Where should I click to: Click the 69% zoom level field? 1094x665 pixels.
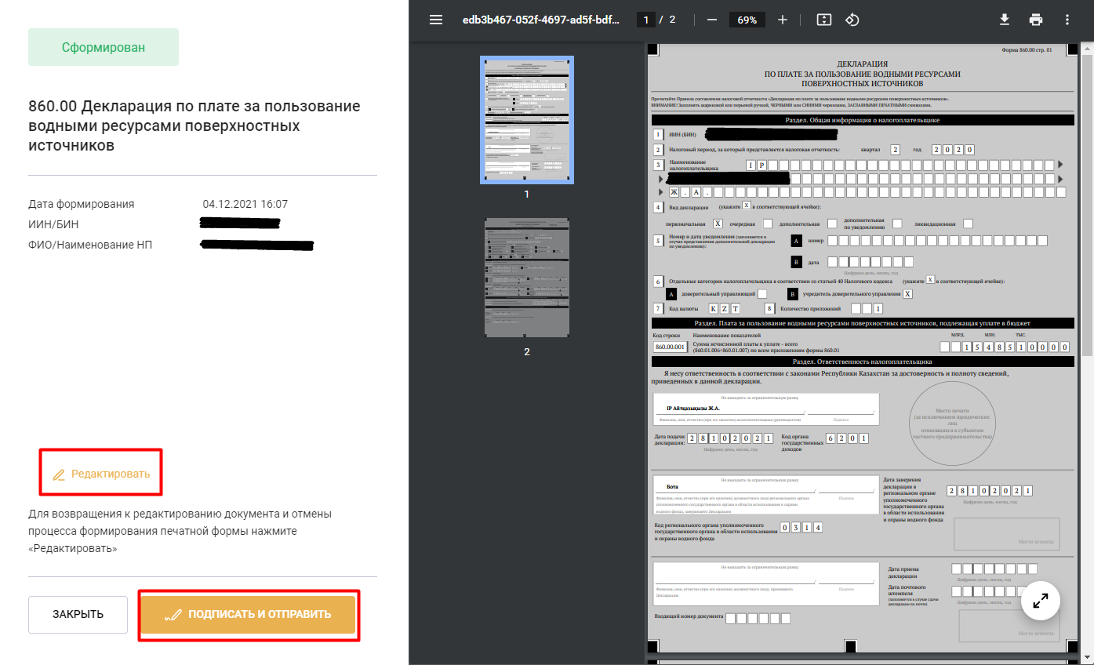[x=747, y=20]
